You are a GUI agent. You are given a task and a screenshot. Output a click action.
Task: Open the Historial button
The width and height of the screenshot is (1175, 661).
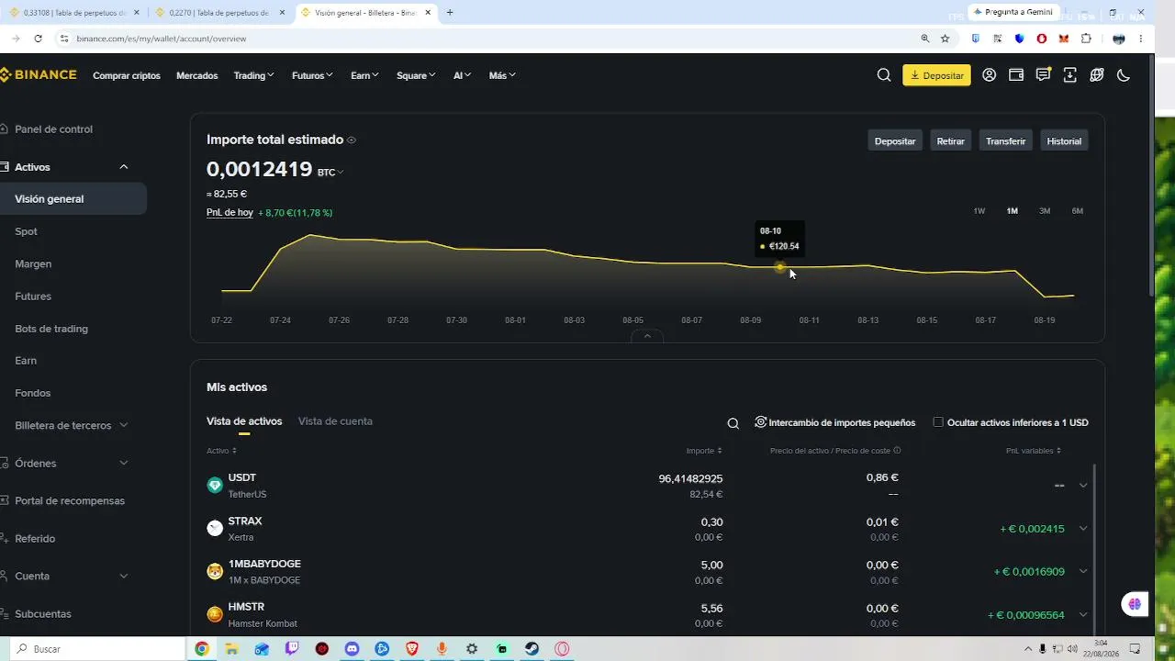tap(1064, 140)
